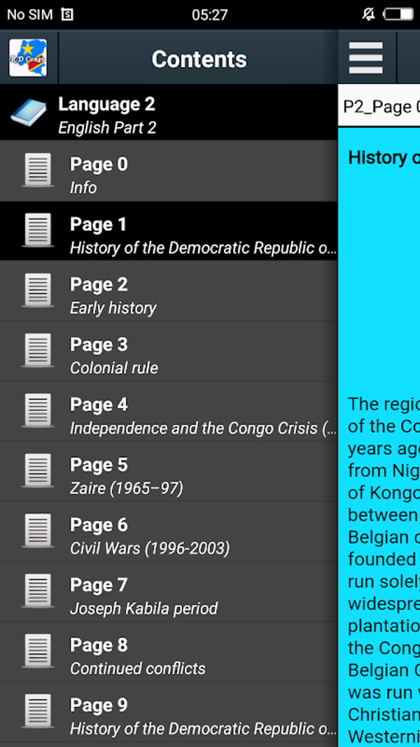Tap the document icon beside Page 9
420x747 pixels.
(38, 712)
